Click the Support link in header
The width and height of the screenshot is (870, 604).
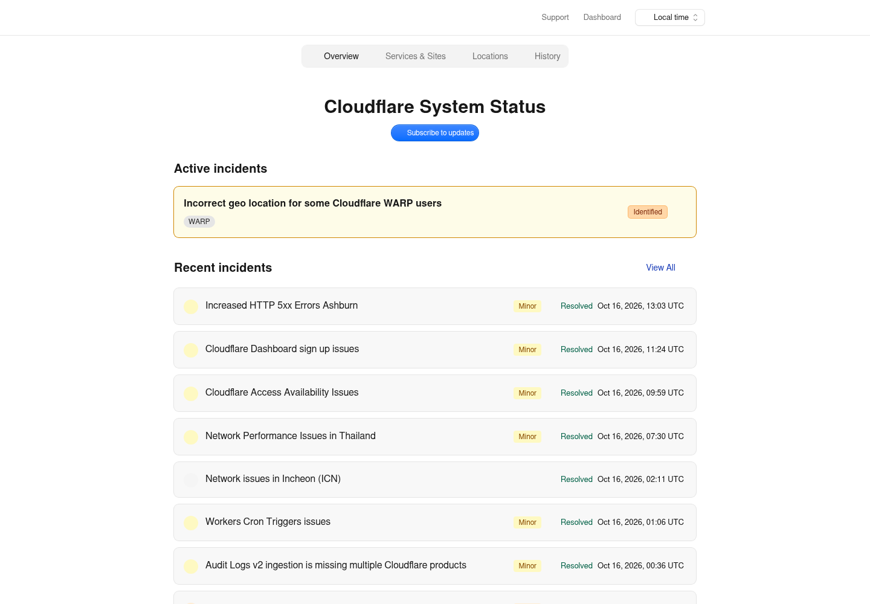tap(555, 18)
